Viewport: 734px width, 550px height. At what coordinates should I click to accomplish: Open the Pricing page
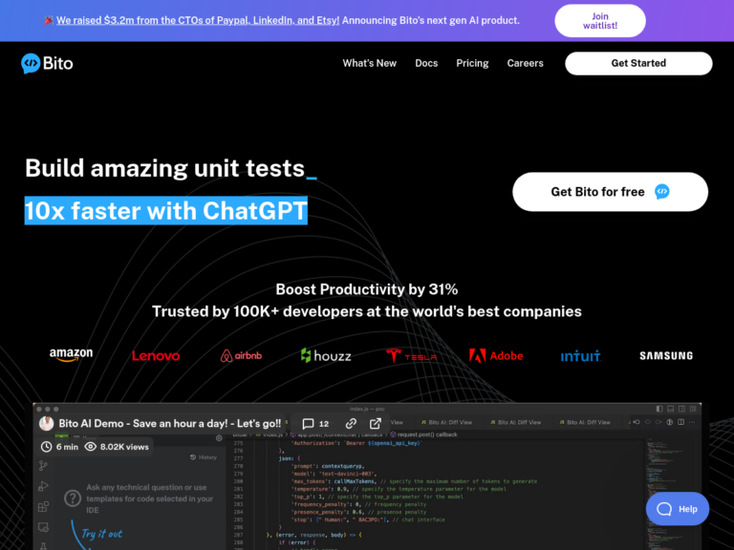click(472, 63)
